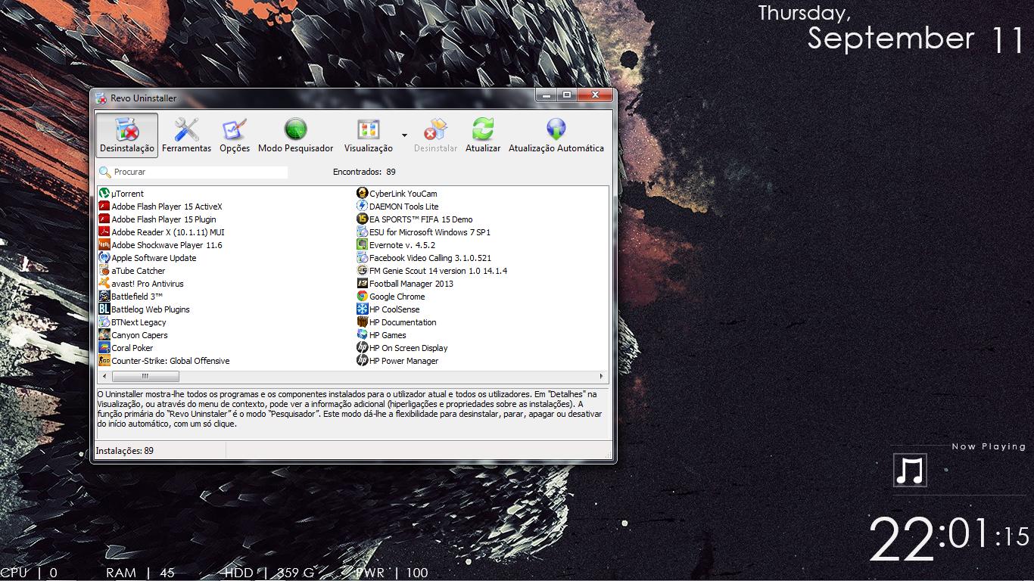
Task: Select DAEMON Tools Lite entry
Action: [403, 207]
